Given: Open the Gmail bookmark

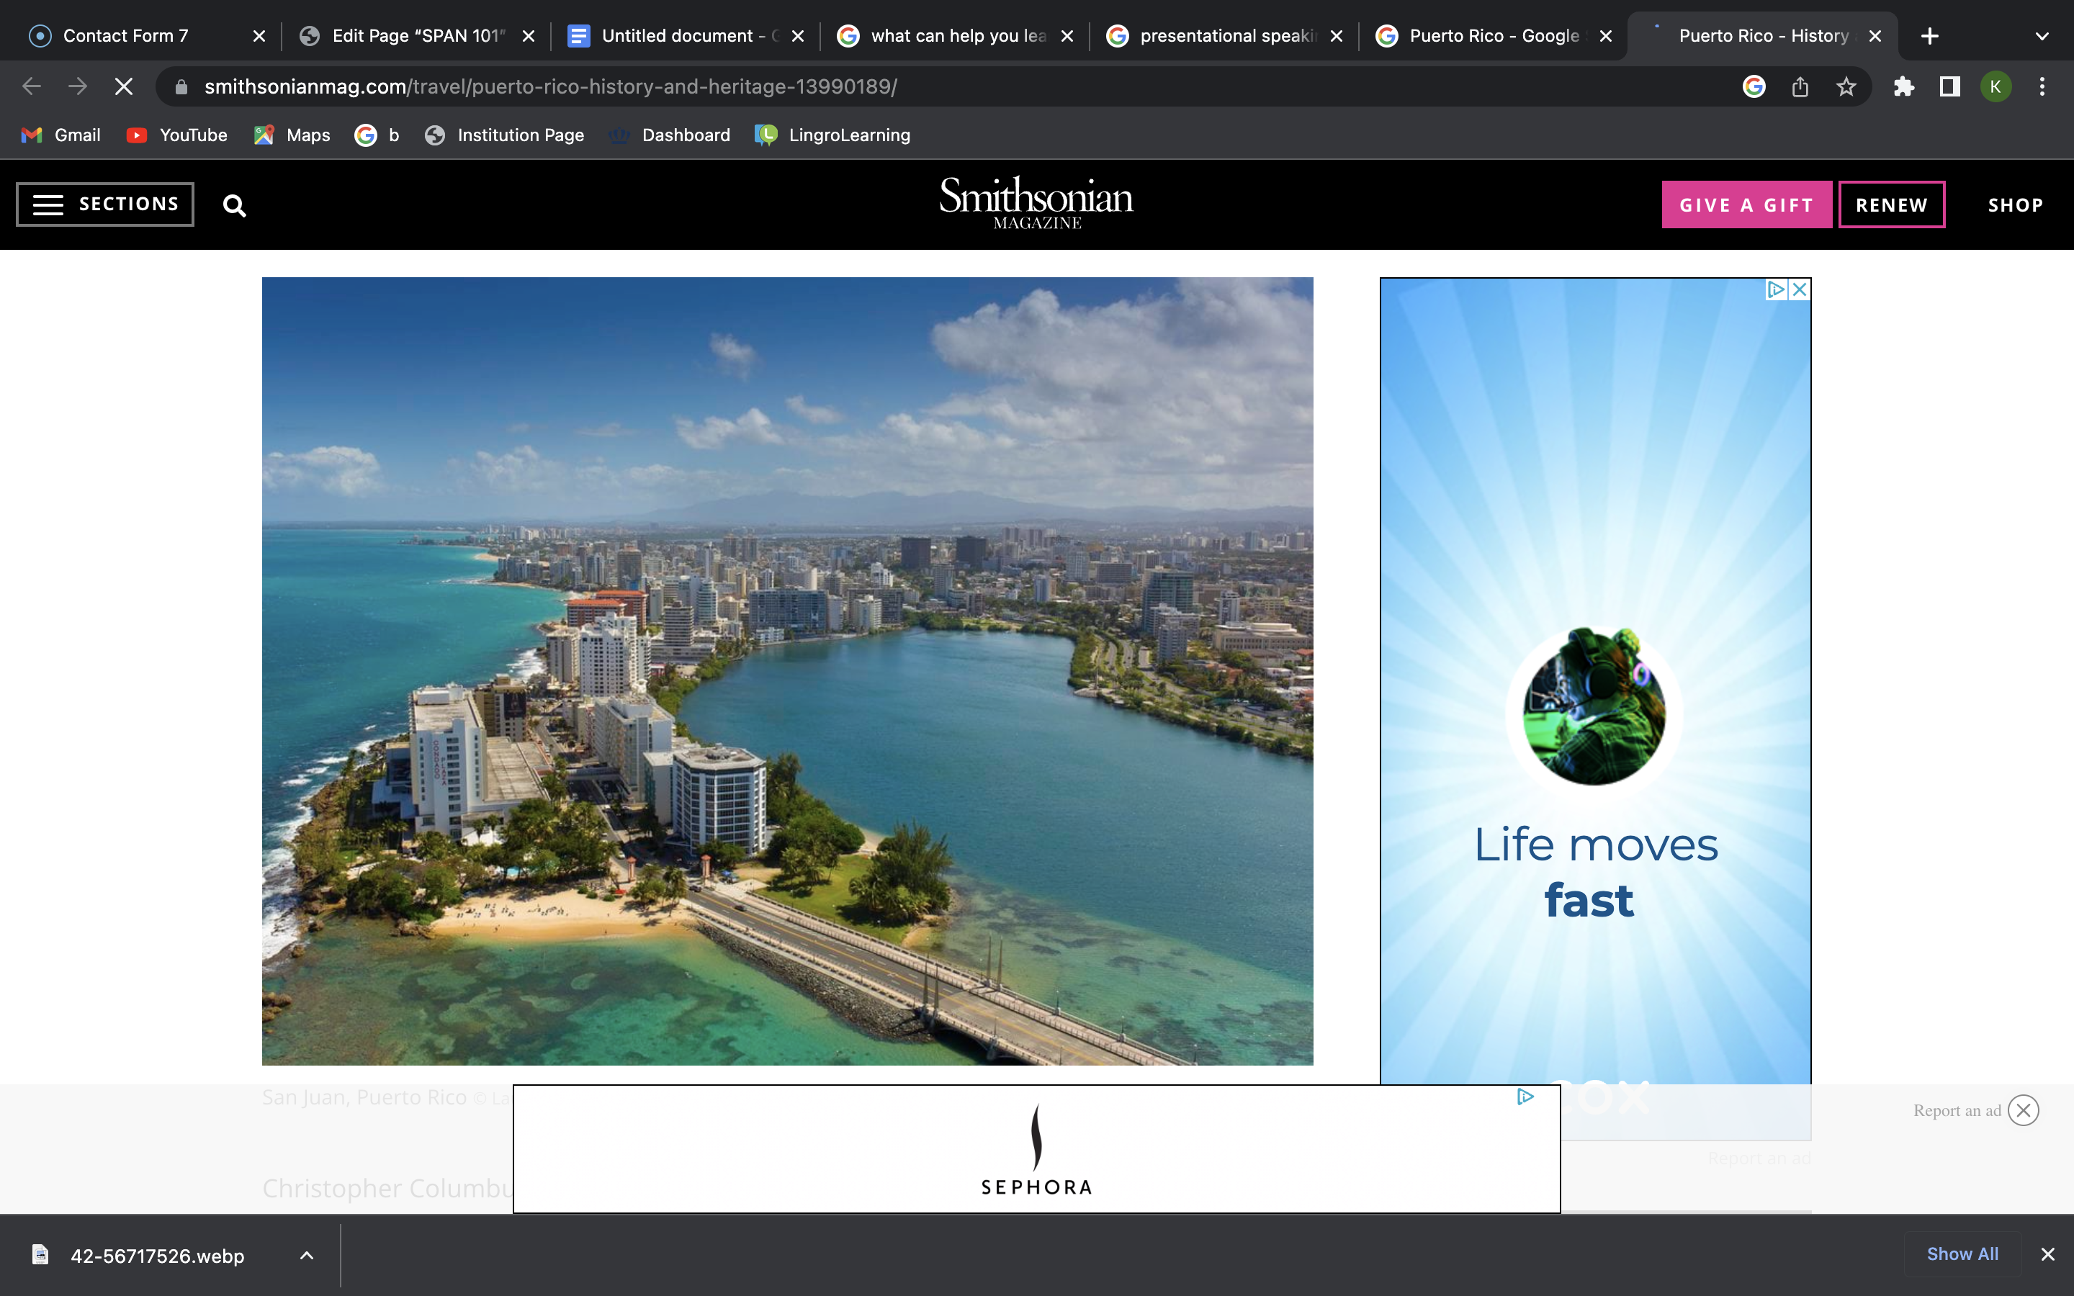Looking at the screenshot, I should pos(60,135).
